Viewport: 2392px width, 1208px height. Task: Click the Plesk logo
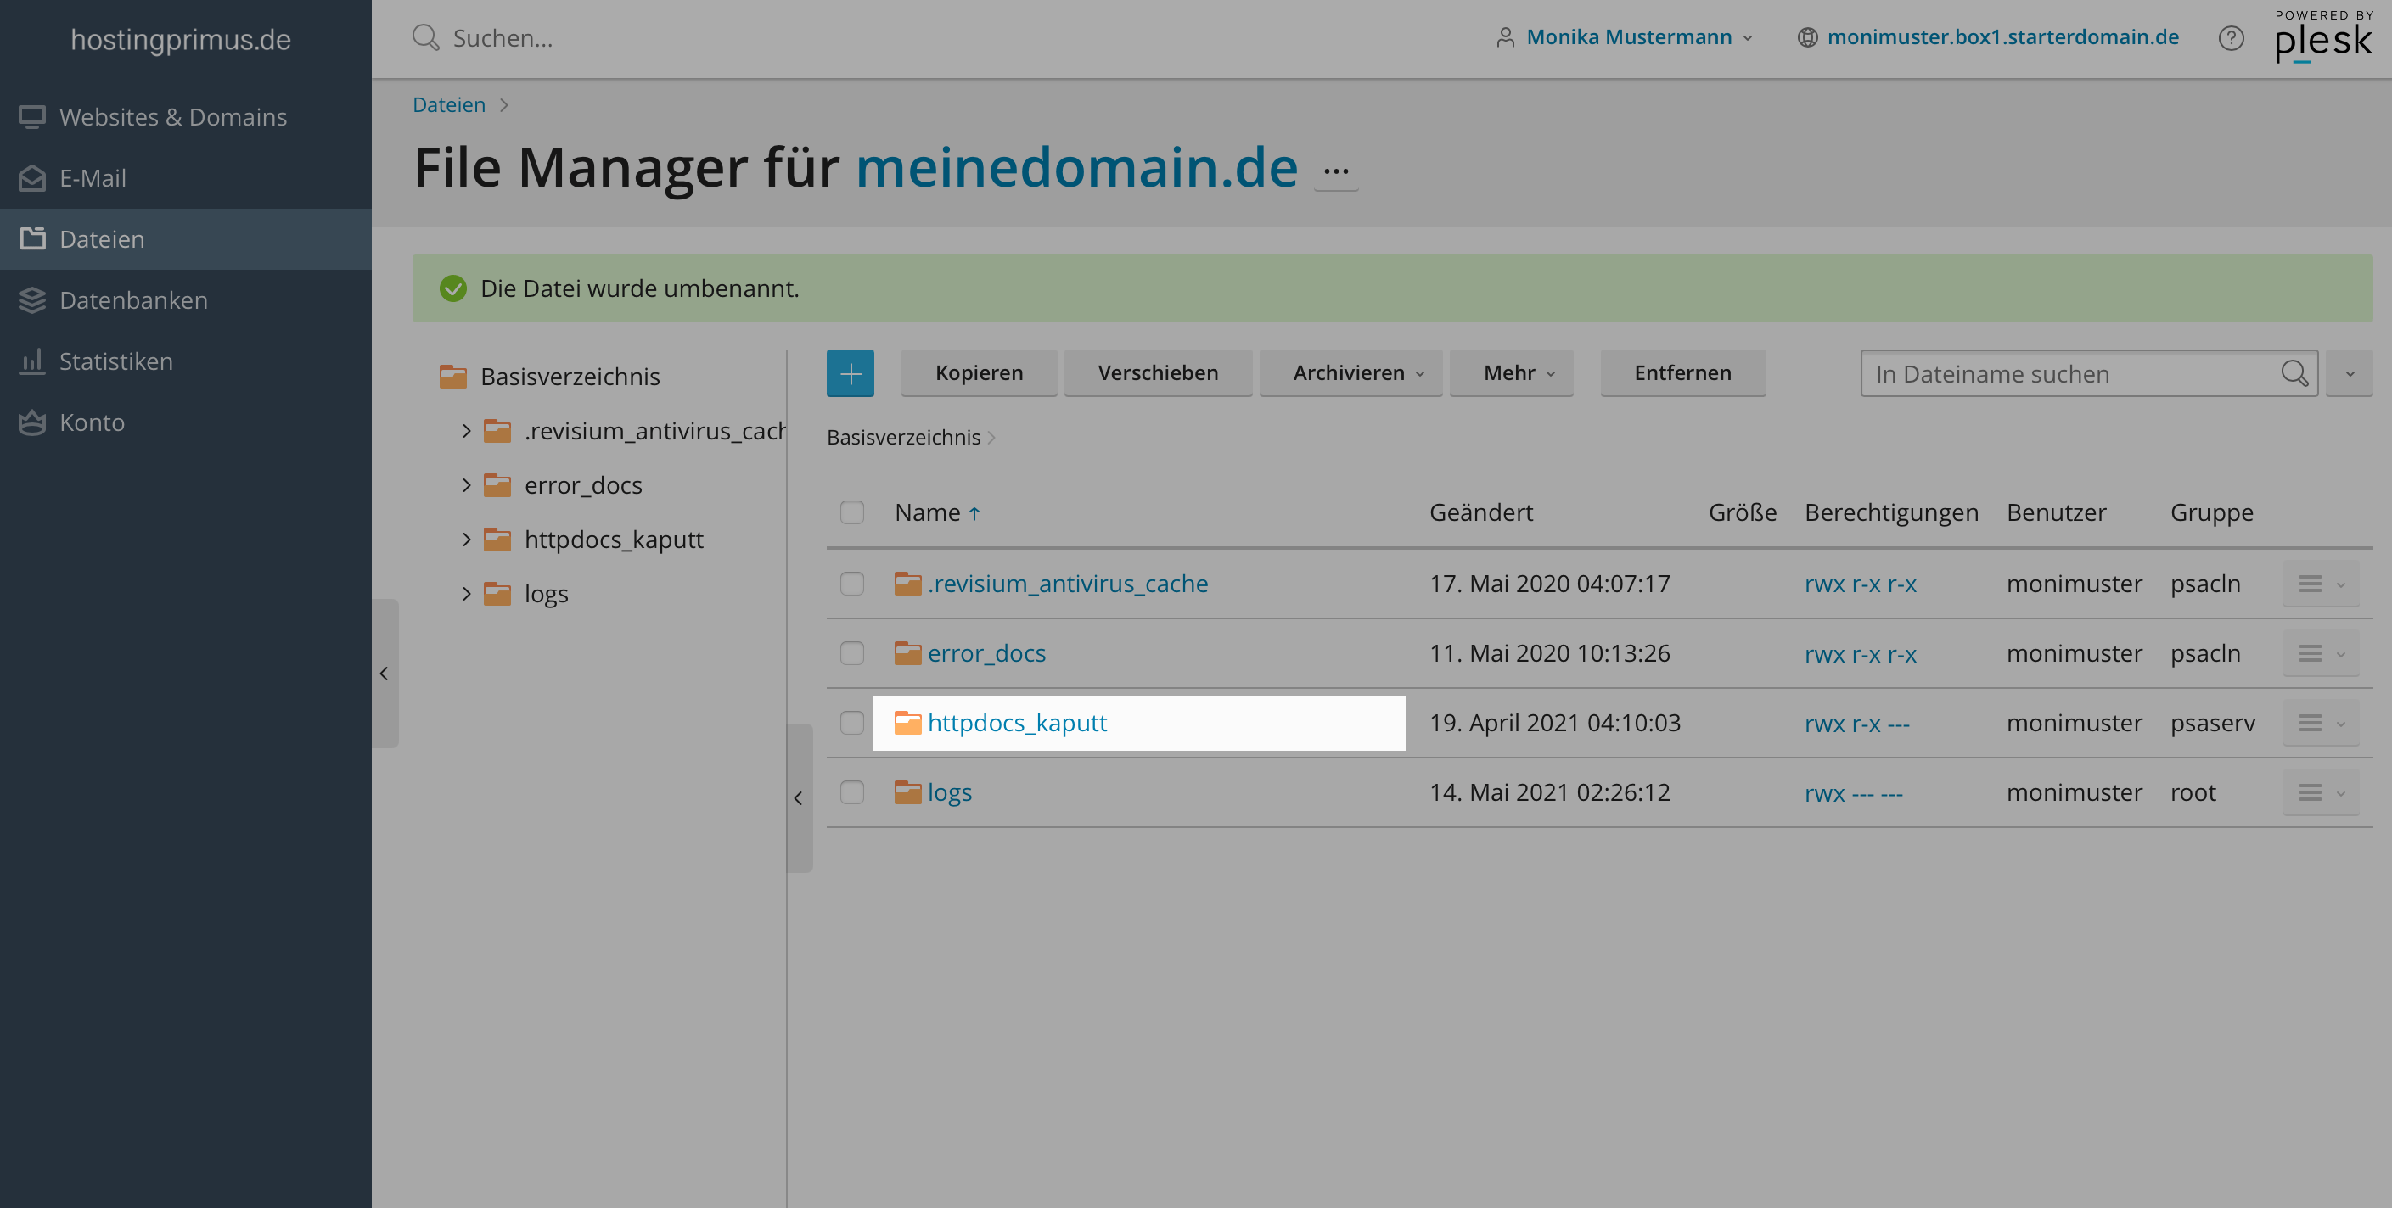pyautogui.click(x=2323, y=37)
